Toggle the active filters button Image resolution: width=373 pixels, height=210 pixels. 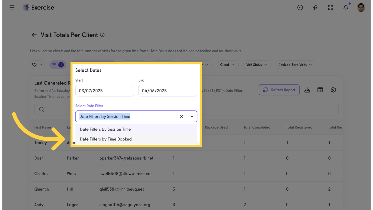pos(58,65)
